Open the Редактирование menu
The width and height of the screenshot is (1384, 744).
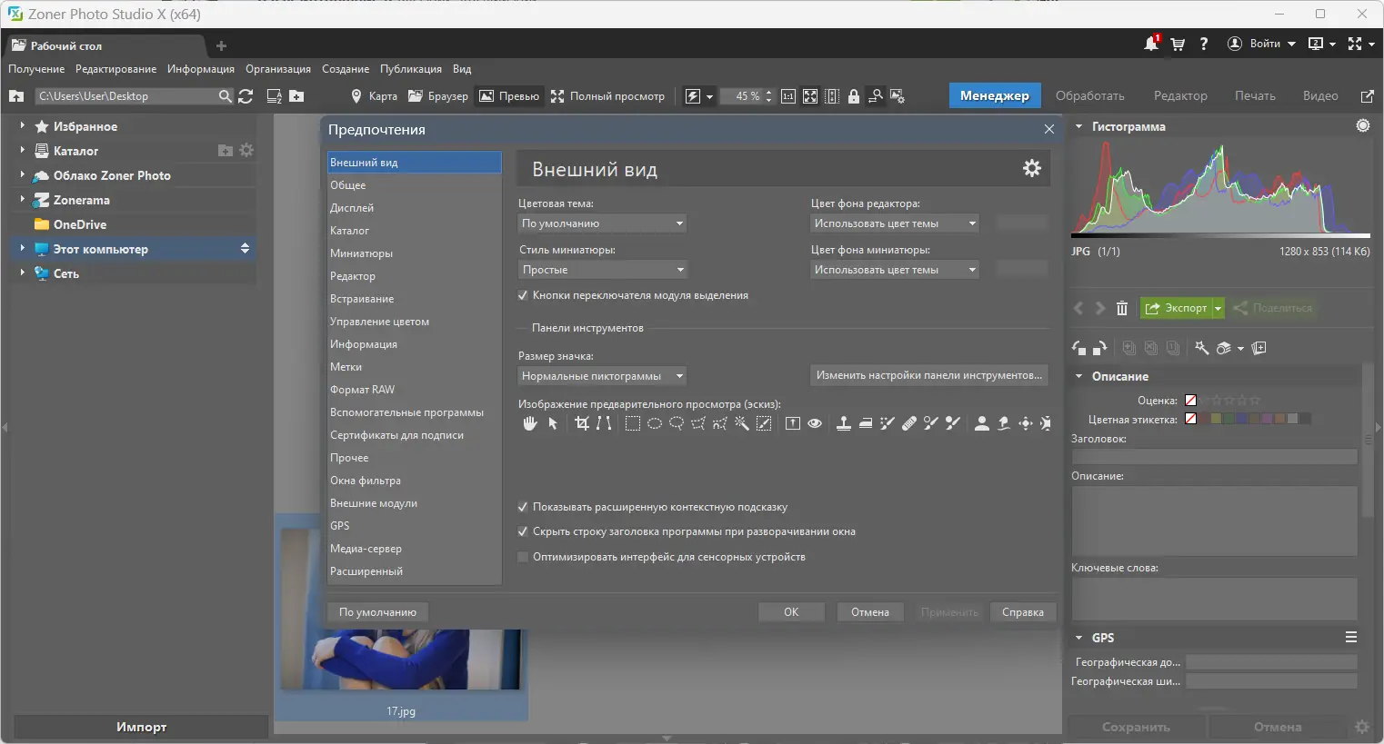pos(115,69)
